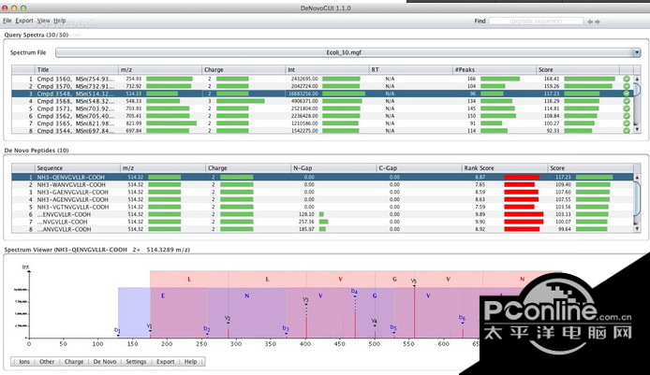Image resolution: width=650 pixels, height=375 pixels.
Task: Select spectrum row Cmpd 3565, MSn(821.98
Action: [x=322, y=123]
